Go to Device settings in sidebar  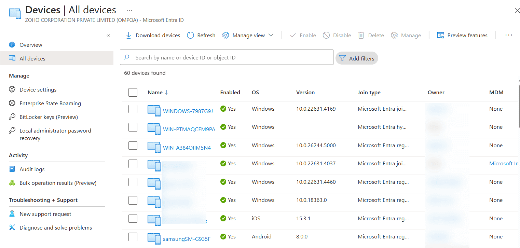(x=38, y=89)
